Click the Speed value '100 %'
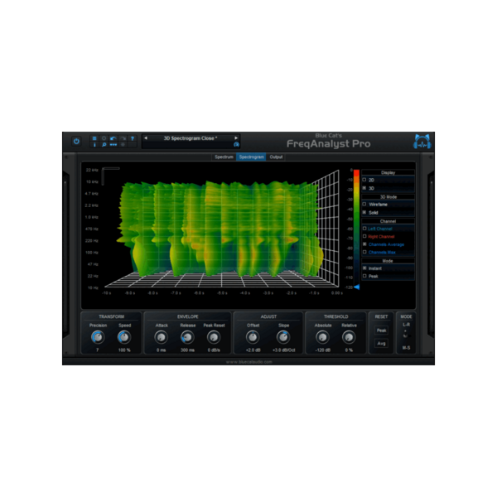497x497 pixels. [x=124, y=350]
